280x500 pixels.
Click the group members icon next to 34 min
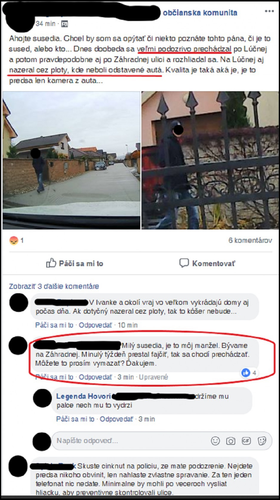(64, 24)
